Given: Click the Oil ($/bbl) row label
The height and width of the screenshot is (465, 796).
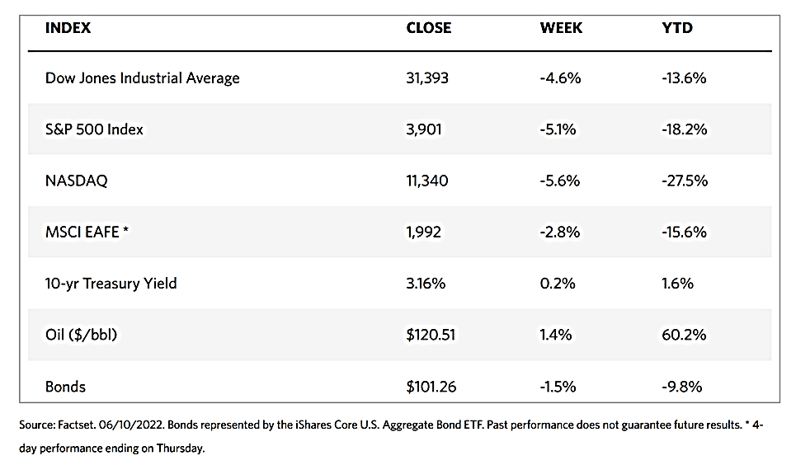Looking at the screenshot, I should [x=86, y=335].
